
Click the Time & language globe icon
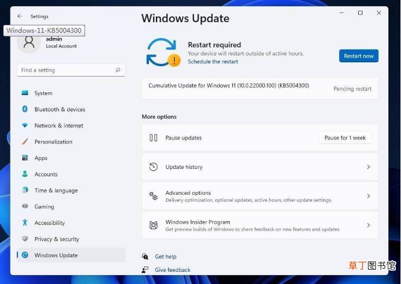coord(25,190)
